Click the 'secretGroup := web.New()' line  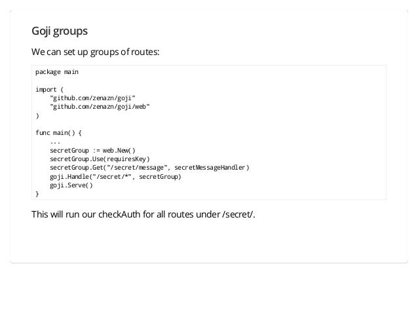(x=92, y=151)
